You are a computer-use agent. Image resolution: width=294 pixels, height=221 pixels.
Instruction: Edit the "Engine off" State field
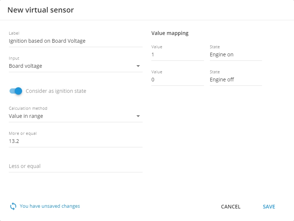[236, 80]
